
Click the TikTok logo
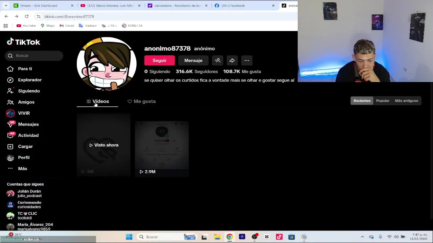[x=23, y=42]
